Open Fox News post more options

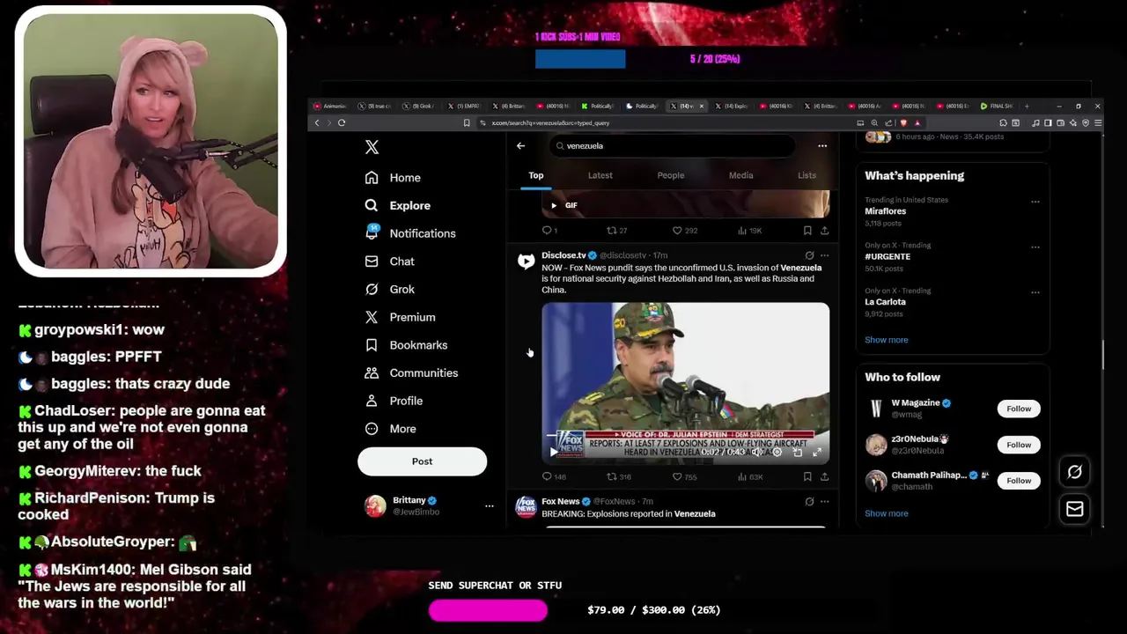point(824,501)
